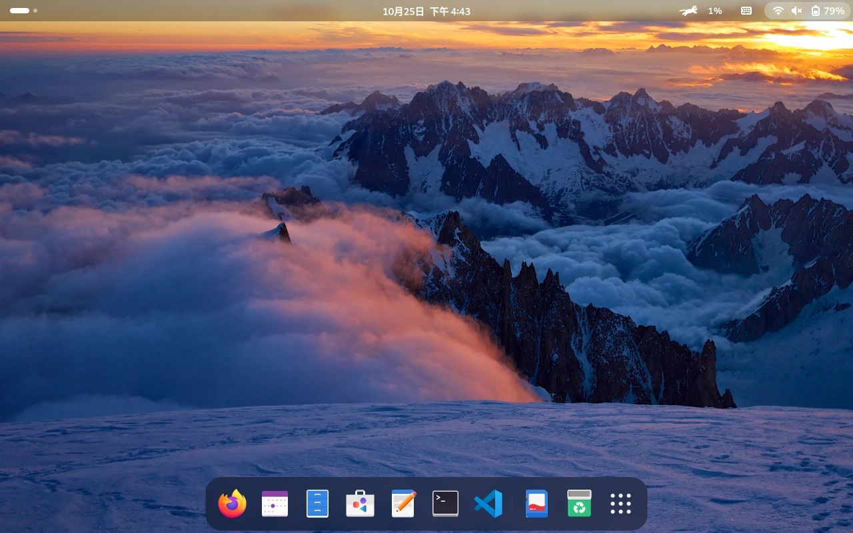
Task: Click the running cat indicator icon
Action: tap(688, 11)
